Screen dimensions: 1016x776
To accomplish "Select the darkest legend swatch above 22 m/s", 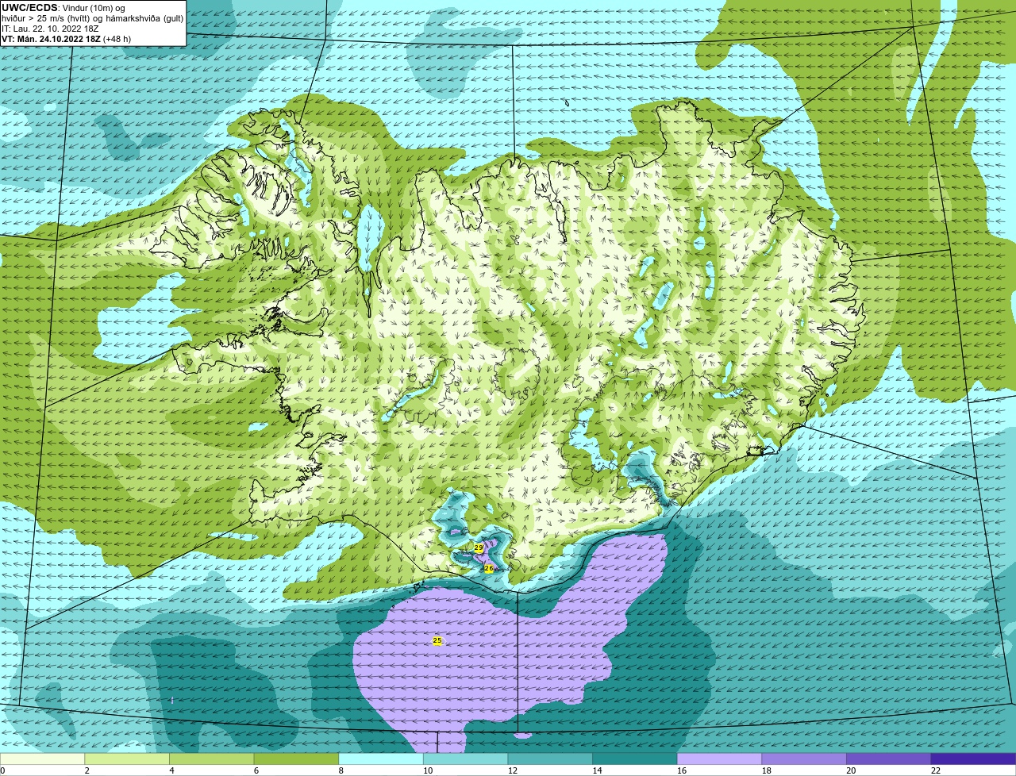I will click(x=974, y=759).
